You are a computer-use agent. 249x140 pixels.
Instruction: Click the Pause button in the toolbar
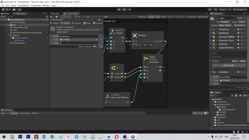[x=124, y=9]
